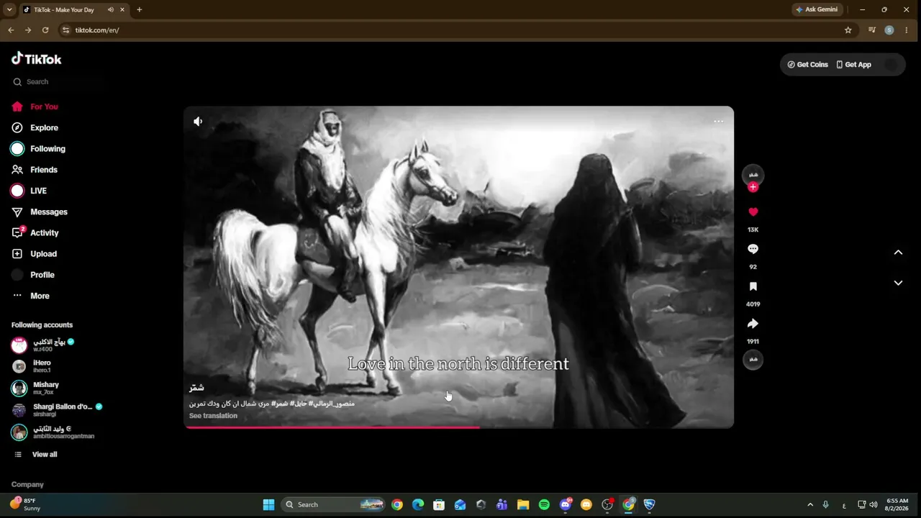
Task: Click the TikTok logo
Action: (x=37, y=59)
